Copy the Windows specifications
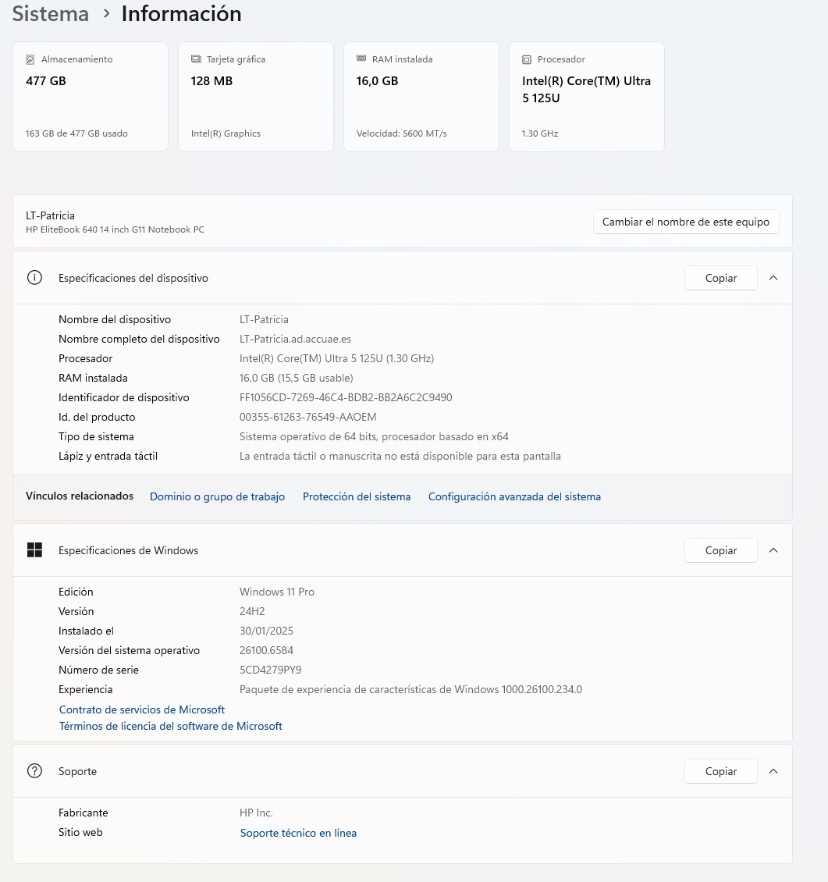The image size is (828, 882). click(720, 550)
